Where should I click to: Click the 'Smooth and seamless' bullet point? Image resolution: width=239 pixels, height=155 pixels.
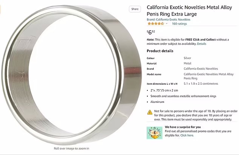tap(183, 96)
